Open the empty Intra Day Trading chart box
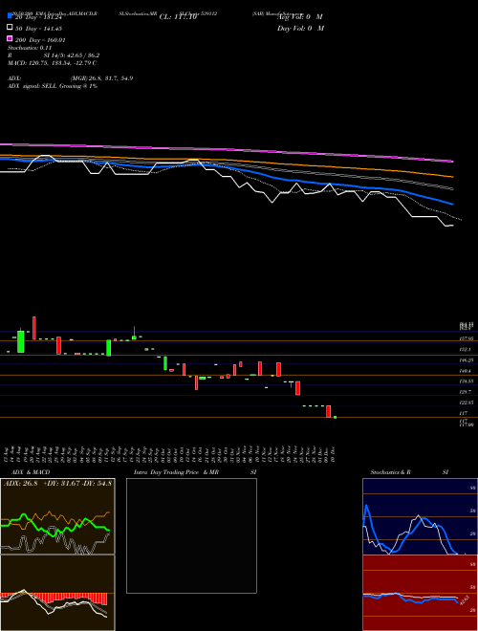Image resolution: width=478 pixels, height=631 pixels. coord(191,535)
